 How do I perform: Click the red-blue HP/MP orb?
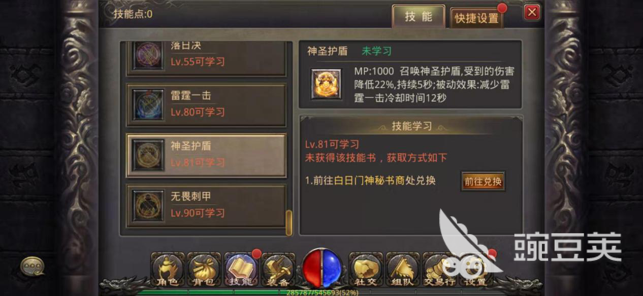coord(321,267)
